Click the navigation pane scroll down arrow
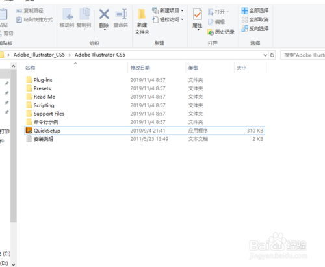The width and height of the screenshot is (325, 267). point(14,264)
